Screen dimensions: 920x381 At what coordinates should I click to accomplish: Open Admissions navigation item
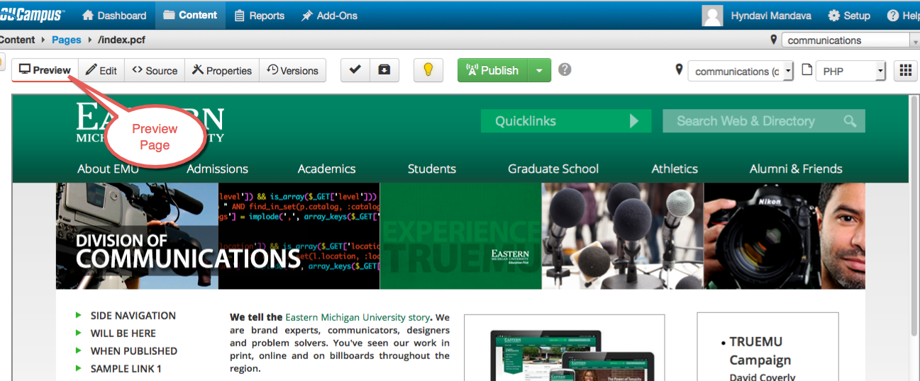pos(217,169)
